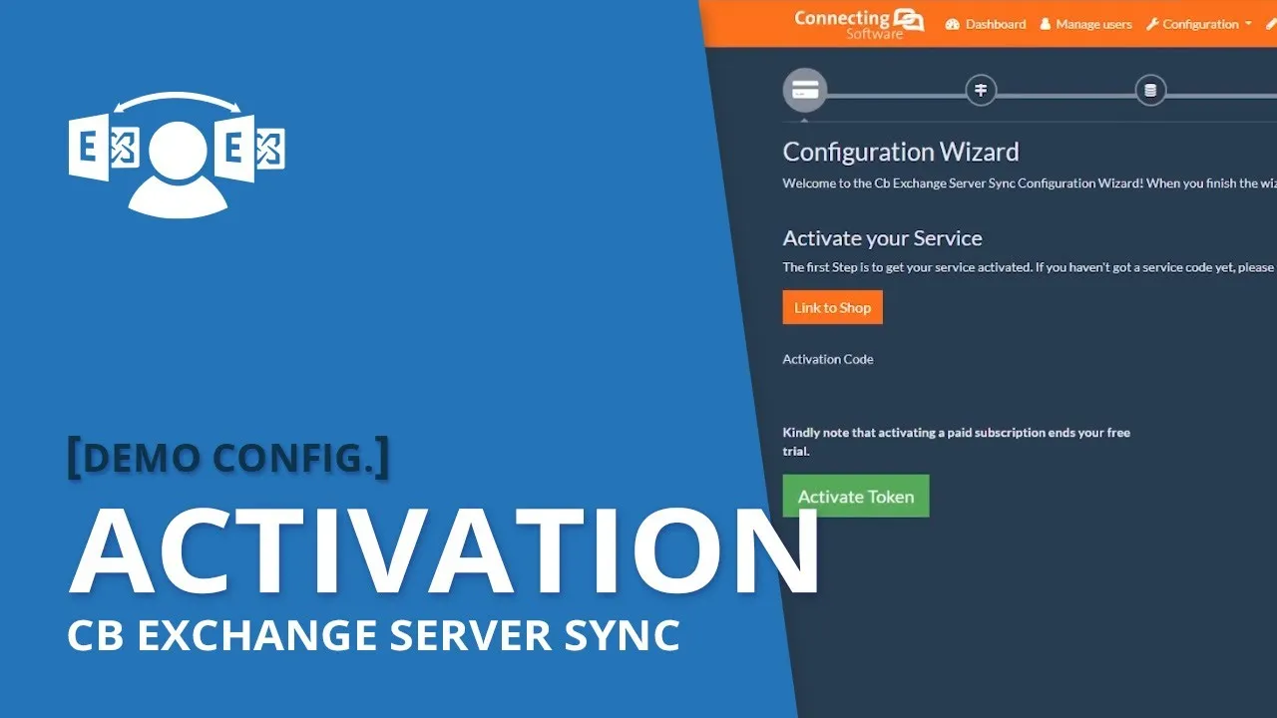This screenshot has height=718, width=1277.
Task: Click the Activation Code label
Action: point(828,359)
